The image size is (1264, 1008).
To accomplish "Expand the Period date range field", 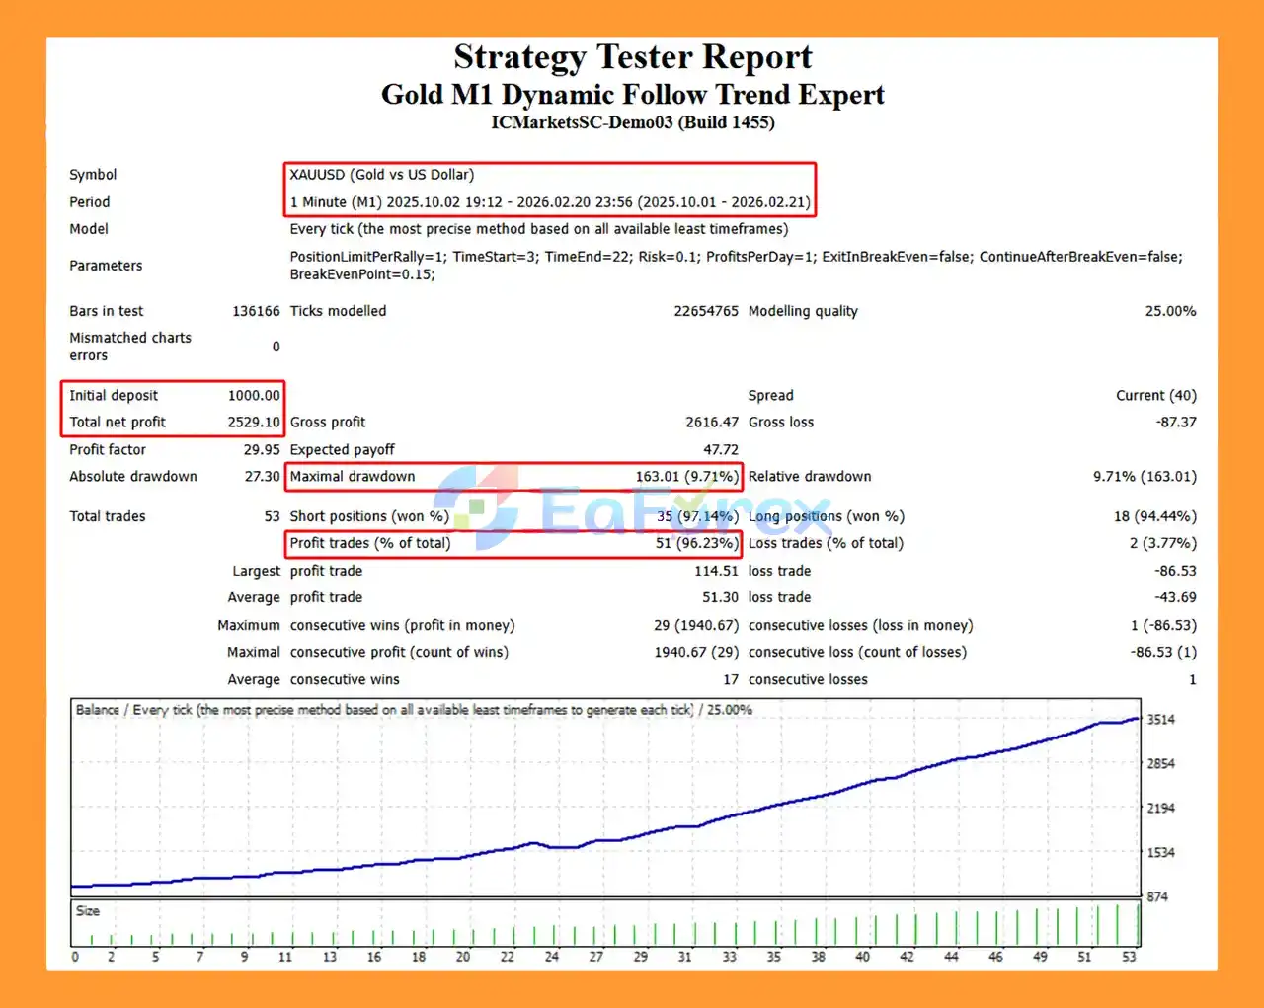I will tap(551, 201).
